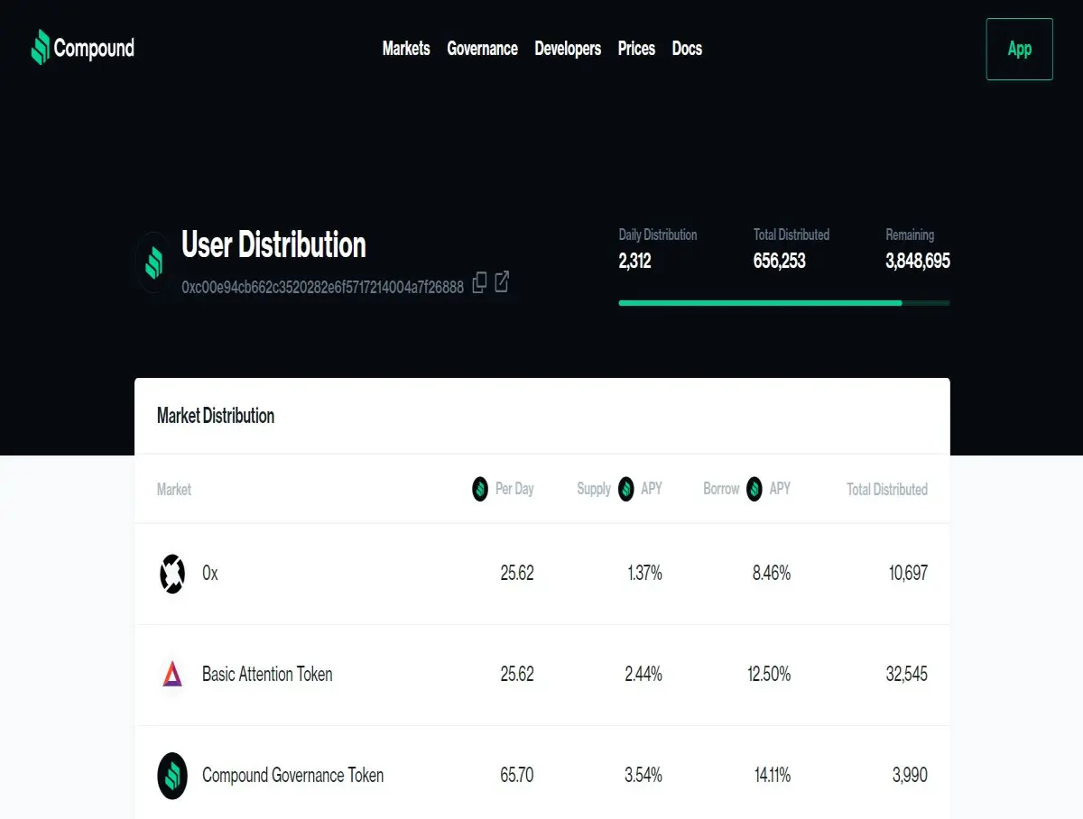The image size is (1083, 819).
Task: Sort by Total Distributed column header
Action: [x=887, y=489]
